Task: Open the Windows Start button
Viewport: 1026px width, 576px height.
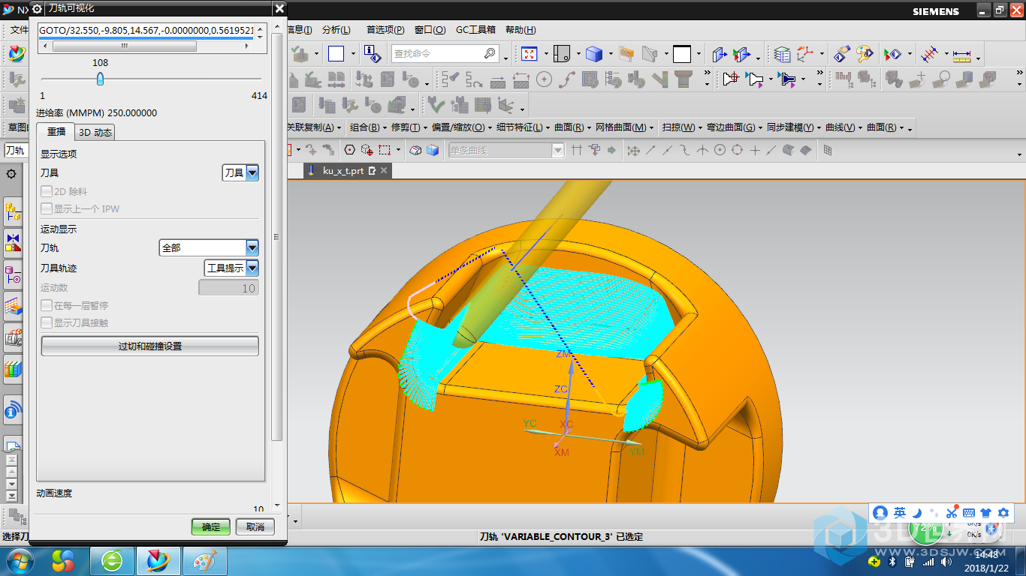Action: pos(18,560)
